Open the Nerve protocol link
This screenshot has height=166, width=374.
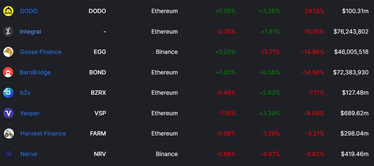click(x=29, y=154)
